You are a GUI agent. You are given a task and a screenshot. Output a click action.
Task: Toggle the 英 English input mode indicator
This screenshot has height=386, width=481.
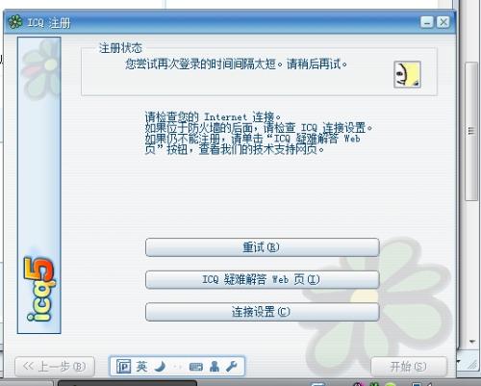pos(141,366)
